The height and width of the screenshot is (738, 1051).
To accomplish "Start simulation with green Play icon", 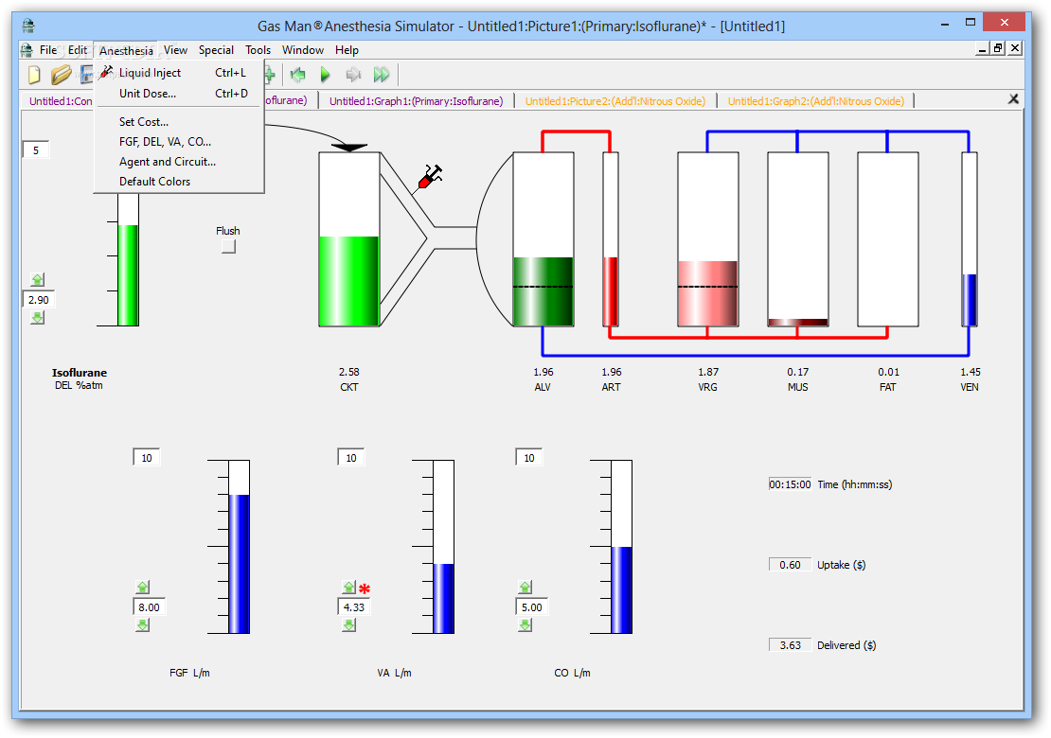I will (326, 75).
